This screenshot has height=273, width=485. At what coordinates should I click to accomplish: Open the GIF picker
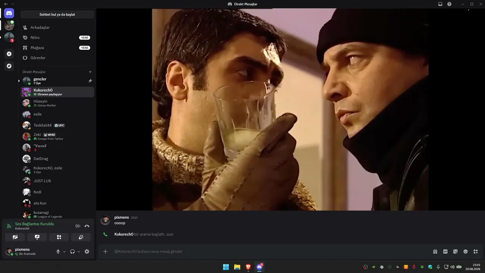(445, 251)
